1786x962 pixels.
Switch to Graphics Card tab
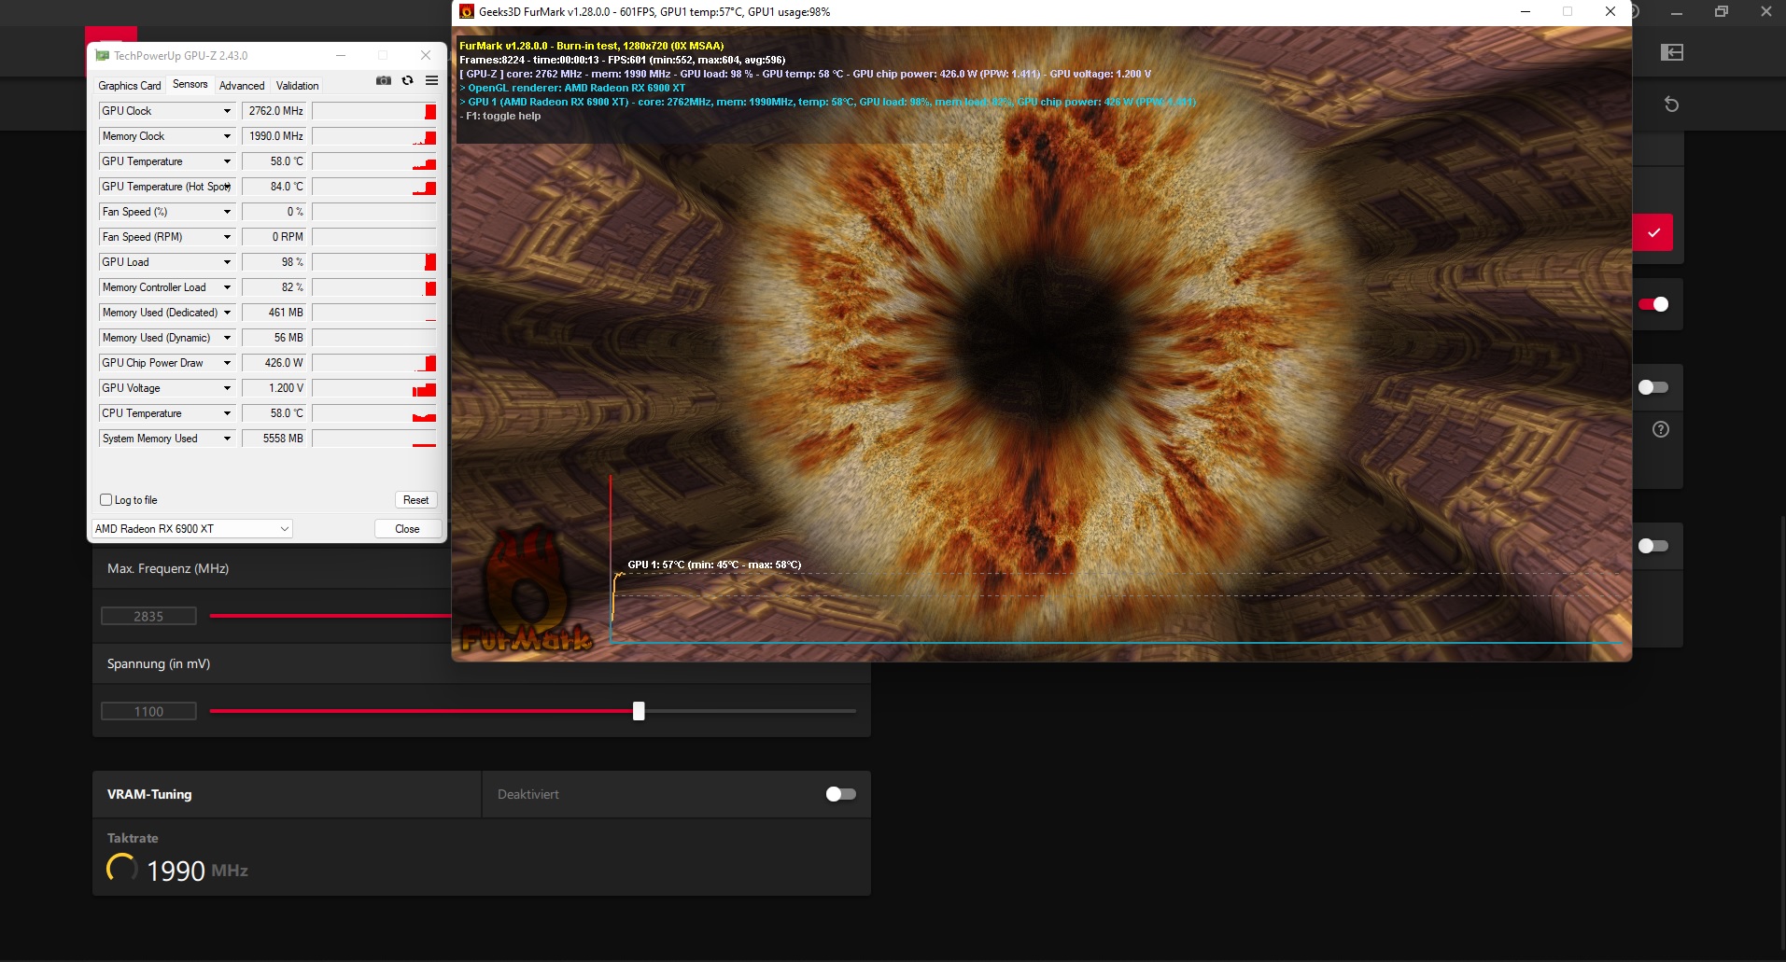[130, 85]
